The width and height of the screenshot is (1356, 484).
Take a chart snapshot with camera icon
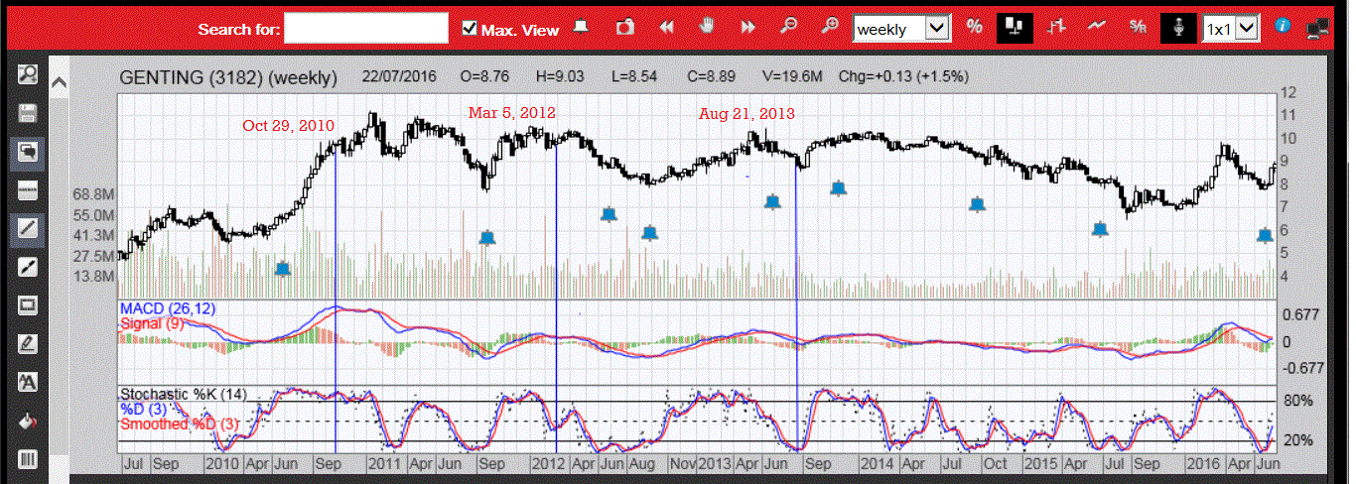[x=625, y=28]
